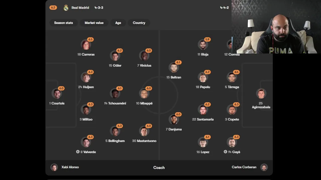321x180 pixels.
Task: Open Copete player avatar
Action: (232, 109)
